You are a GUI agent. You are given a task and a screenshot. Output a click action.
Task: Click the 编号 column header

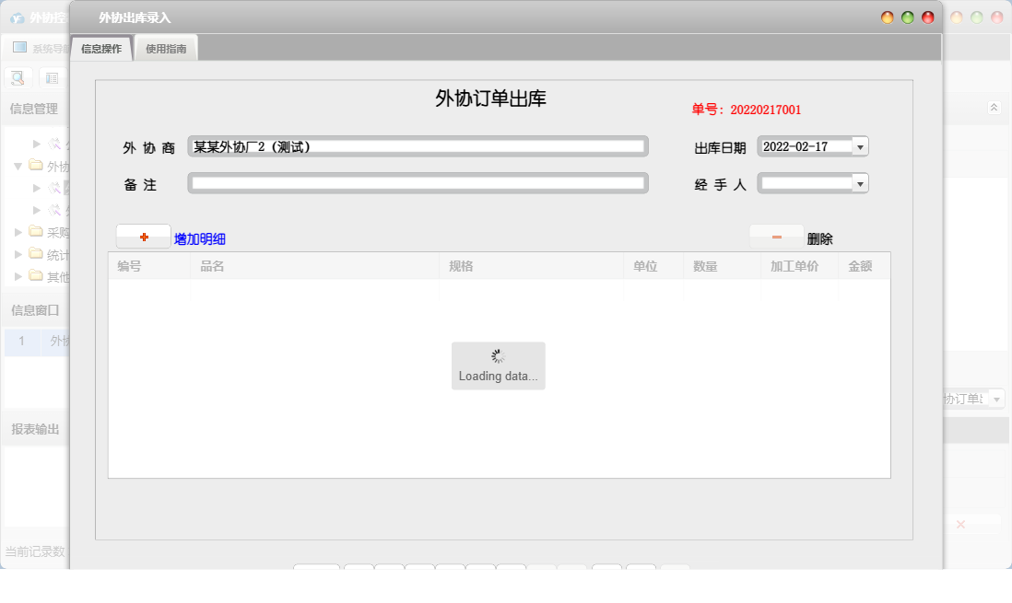pos(149,266)
